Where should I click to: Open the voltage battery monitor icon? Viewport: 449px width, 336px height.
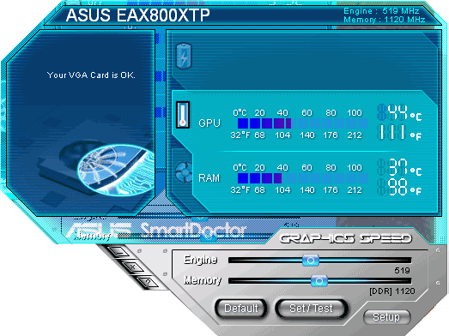(184, 56)
